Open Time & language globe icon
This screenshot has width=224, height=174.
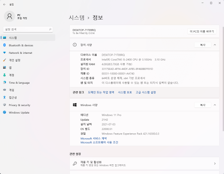point(4,83)
